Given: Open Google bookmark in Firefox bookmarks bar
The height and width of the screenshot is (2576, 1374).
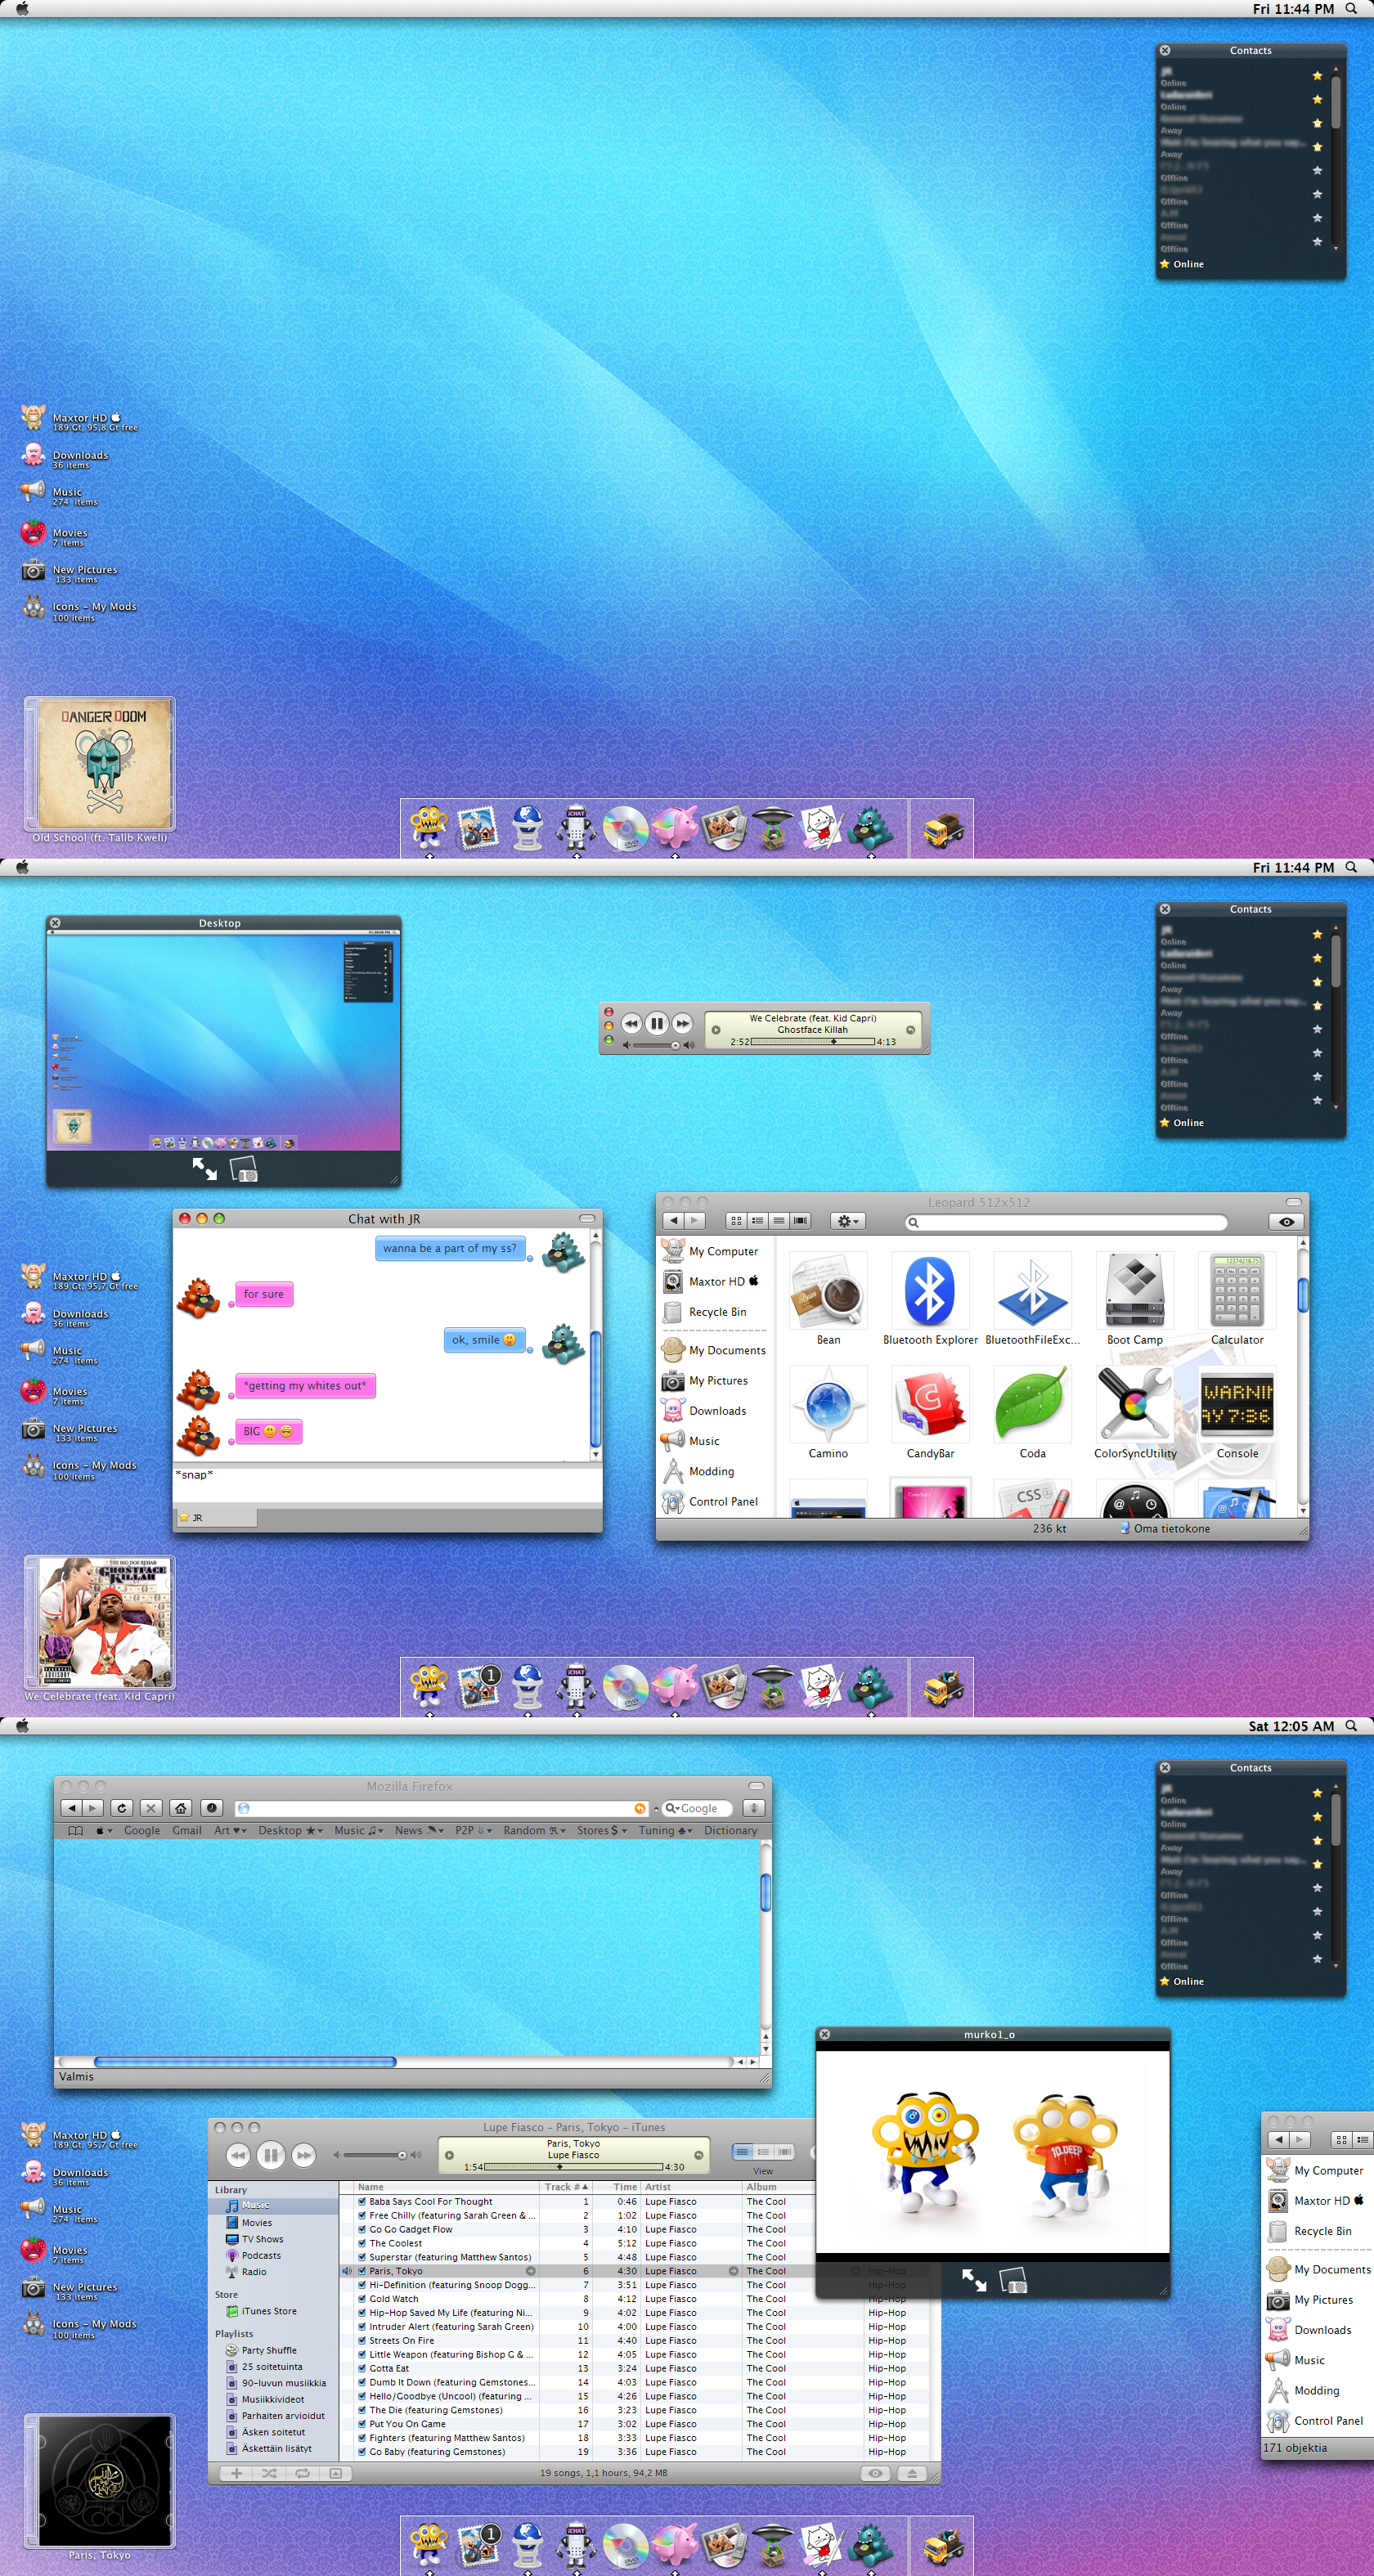Looking at the screenshot, I should coord(142,1831).
